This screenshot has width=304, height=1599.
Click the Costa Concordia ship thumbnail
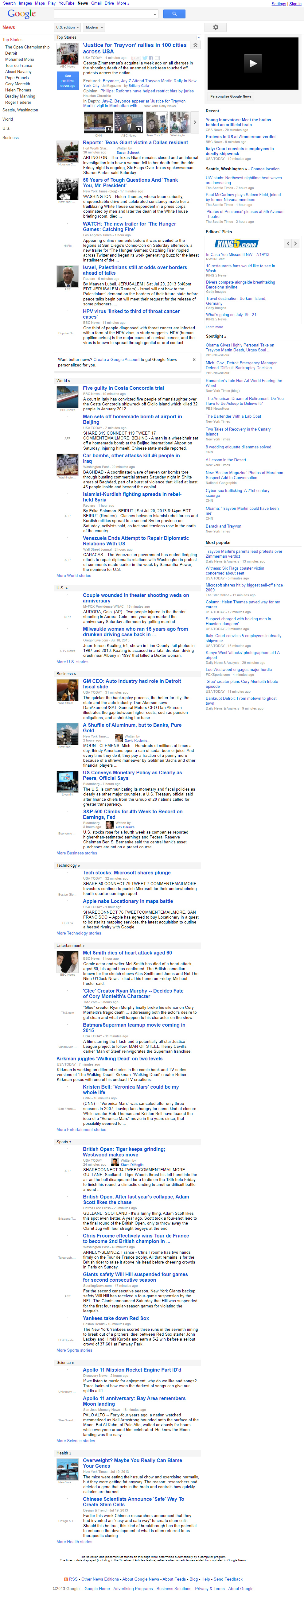(68, 397)
